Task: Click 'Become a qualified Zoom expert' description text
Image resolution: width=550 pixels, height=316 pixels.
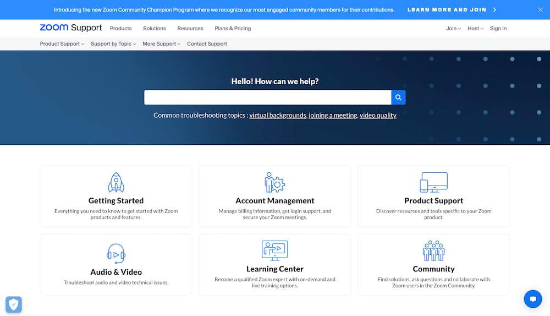Action: click(274, 282)
